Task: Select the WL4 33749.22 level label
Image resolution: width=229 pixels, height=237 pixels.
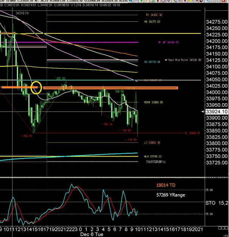Action: click(153, 156)
